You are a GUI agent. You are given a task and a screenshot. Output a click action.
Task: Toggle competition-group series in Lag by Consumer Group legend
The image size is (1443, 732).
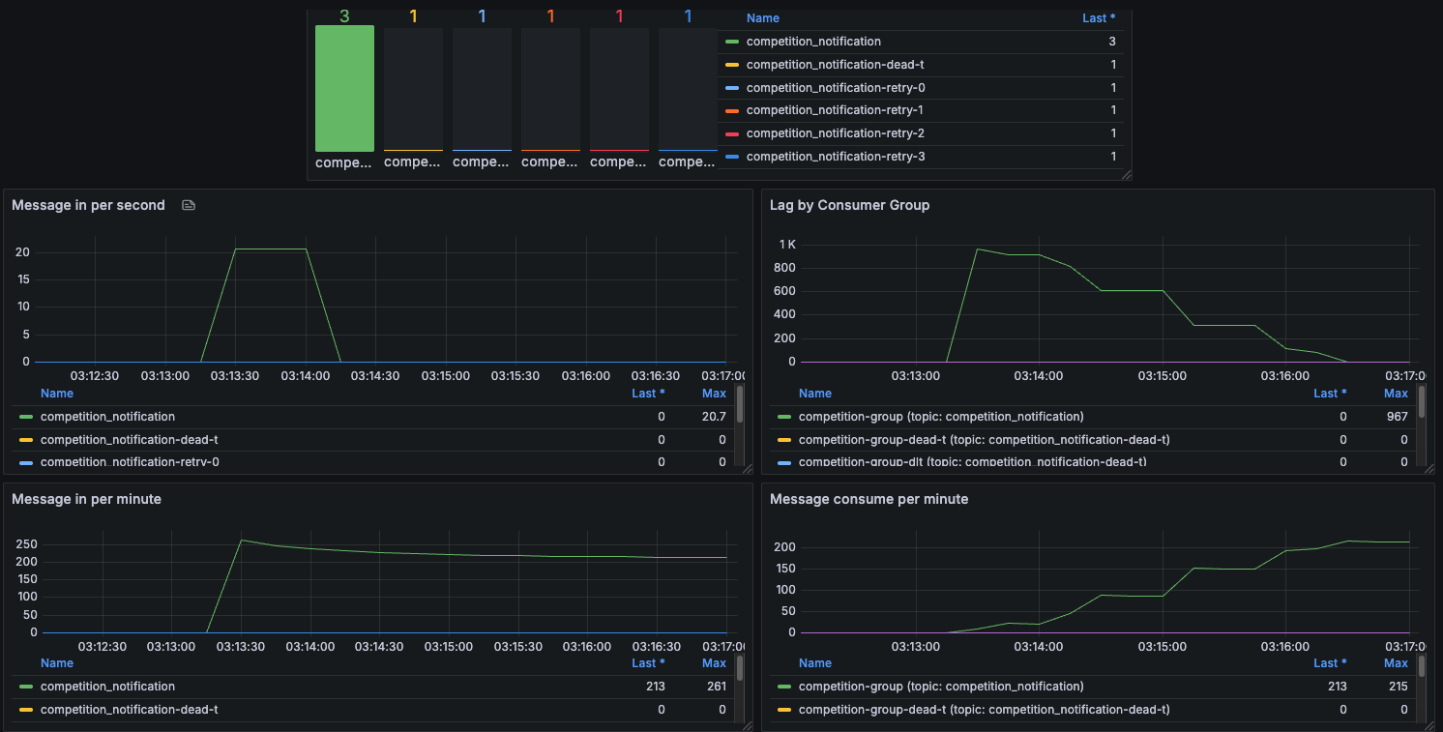(941, 417)
